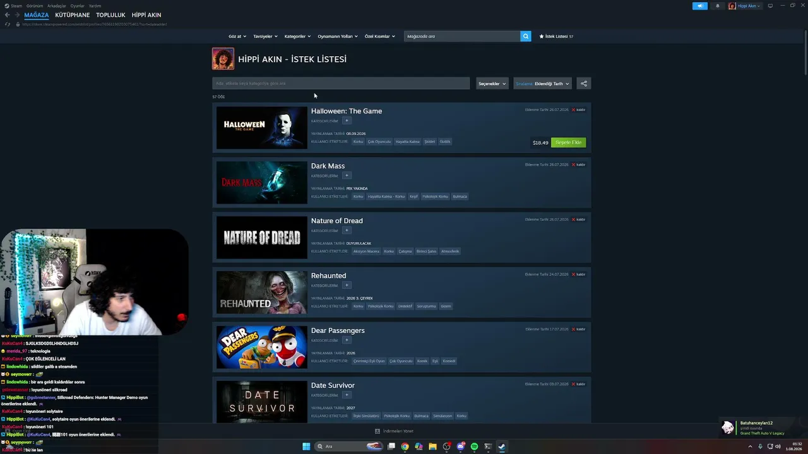Open the Yardım menu
This screenshot has height=454, width=808.
[95, 6]
